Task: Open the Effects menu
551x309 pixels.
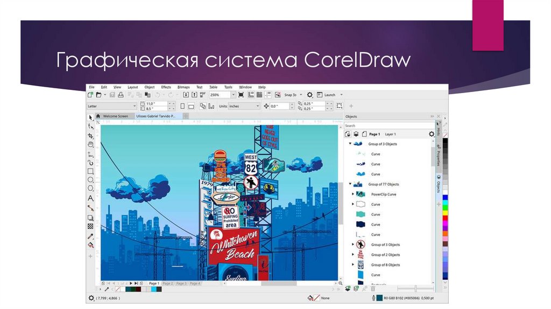Action: 166,87
